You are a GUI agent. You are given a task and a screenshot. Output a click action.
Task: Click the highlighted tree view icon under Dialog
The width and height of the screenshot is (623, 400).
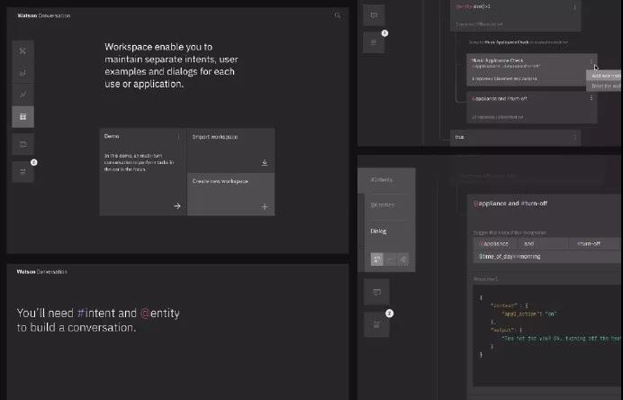tap(375, 259)
